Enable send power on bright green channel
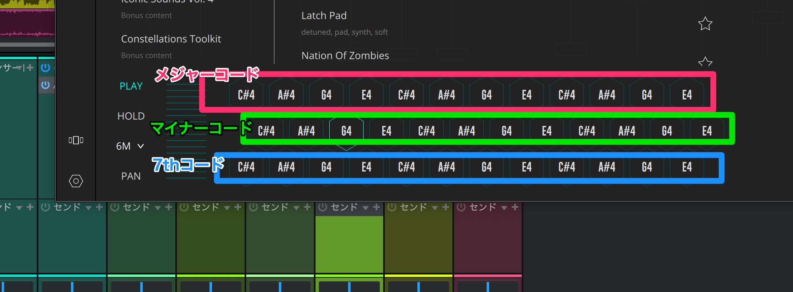 coord(323,207)
